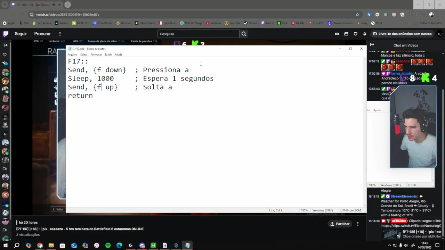The height and width of the screenshot is (250, 445).
Task: Open the StreamElements bookmark
Action: pos(340,23)
